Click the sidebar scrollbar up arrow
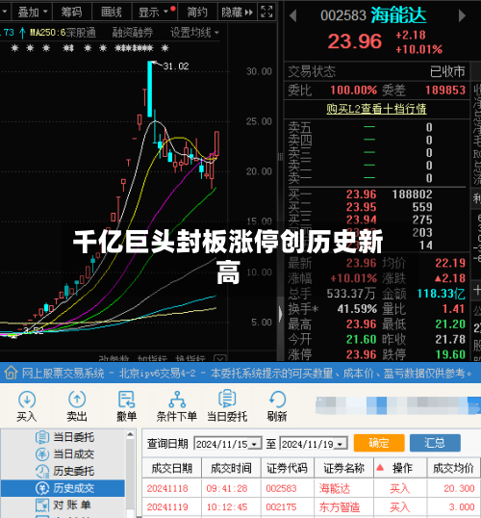481x518 pixels. pyautogui.click(x=130, y=435)
